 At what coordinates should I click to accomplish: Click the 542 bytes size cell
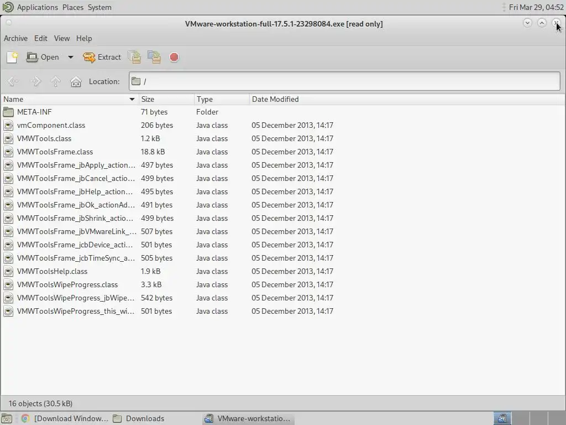click(x=156, y=298)
